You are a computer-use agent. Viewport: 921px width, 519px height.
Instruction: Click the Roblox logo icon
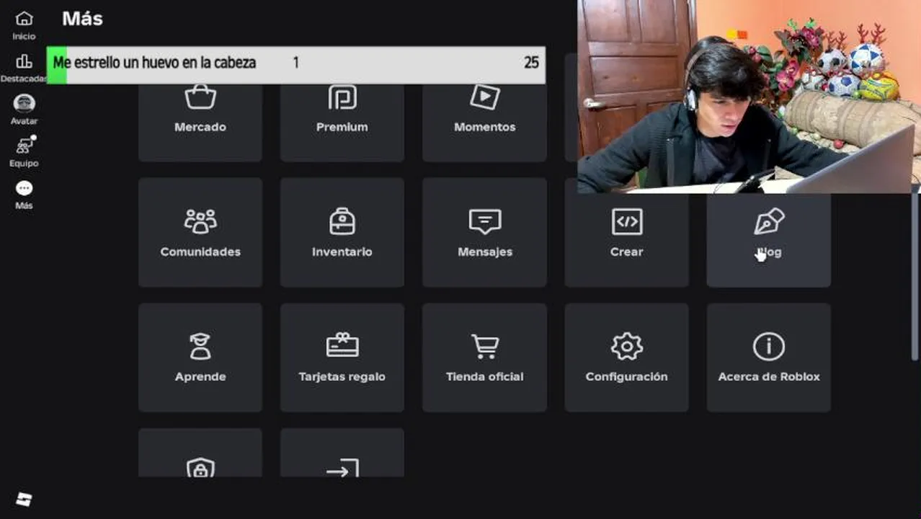pyautogui.click(x=24, y=500)
